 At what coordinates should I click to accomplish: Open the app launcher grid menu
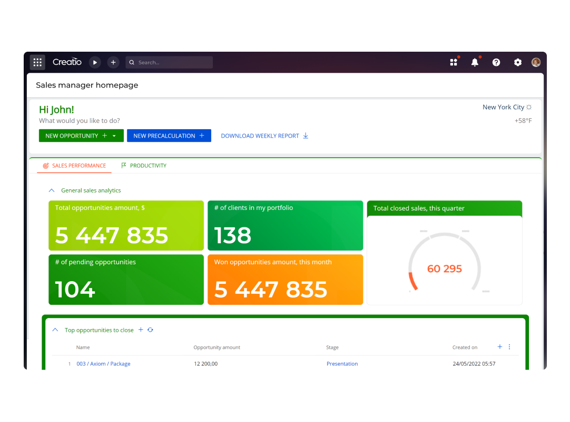(37, 62)
